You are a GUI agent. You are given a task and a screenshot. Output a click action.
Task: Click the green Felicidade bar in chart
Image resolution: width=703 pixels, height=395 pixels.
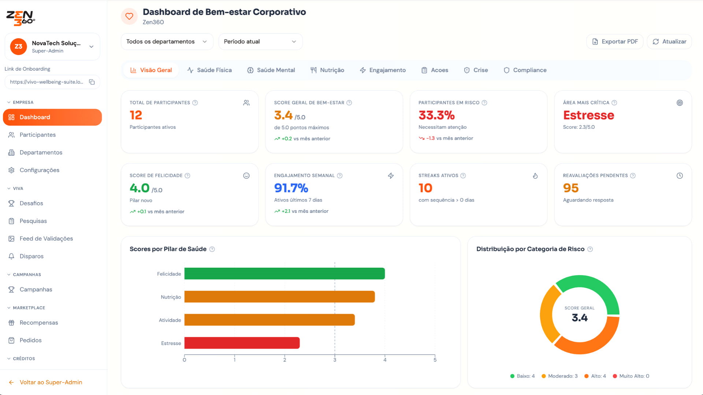(x=284, y=274)
